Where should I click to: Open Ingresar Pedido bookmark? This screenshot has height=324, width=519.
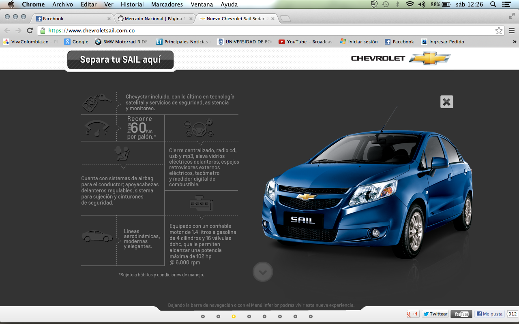click(443, 42)
